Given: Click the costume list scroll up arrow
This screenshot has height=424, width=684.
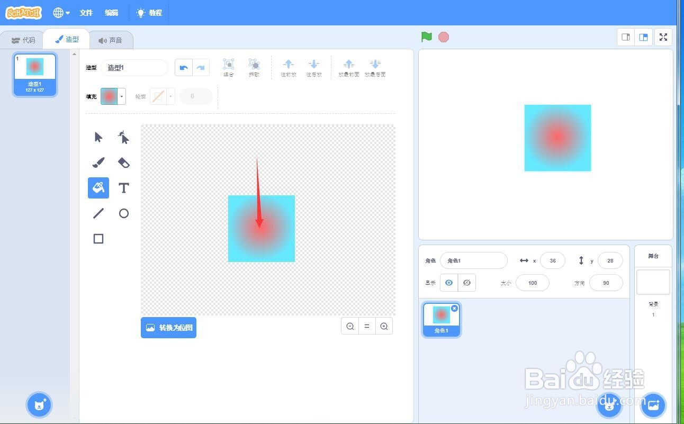Looking at the screenshot, I should pyautogui.click(x=74, y=54).
